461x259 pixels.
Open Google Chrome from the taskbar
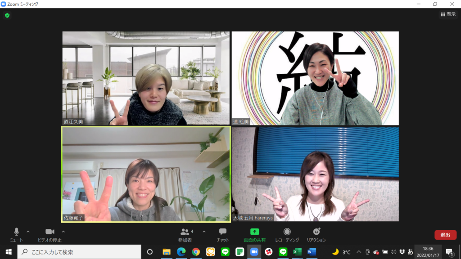196,252
